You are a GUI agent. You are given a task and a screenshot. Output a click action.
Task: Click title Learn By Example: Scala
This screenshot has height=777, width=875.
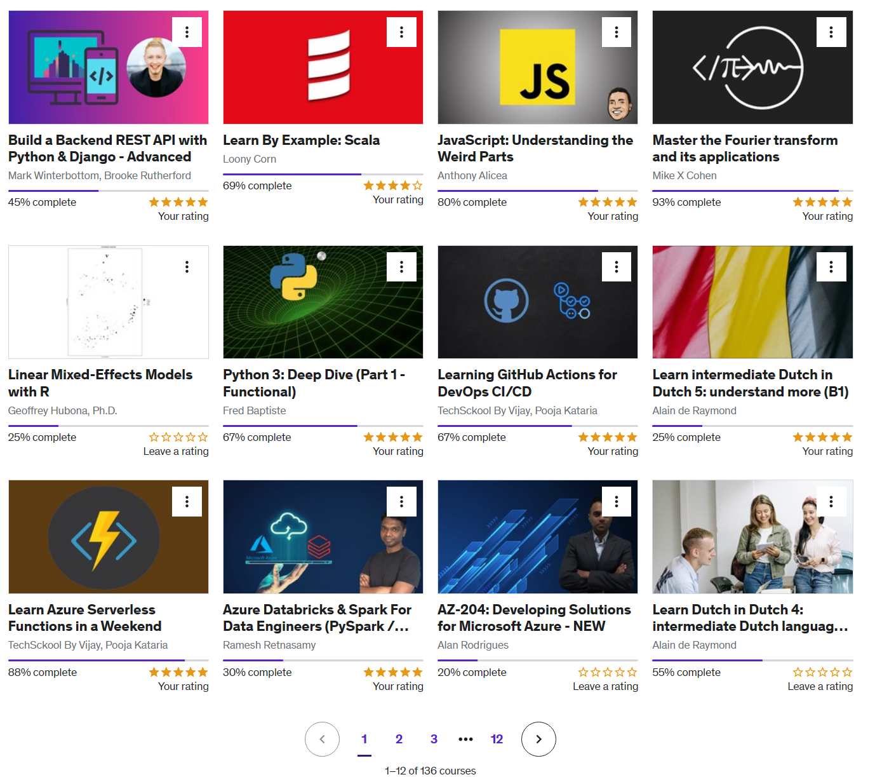301,140
